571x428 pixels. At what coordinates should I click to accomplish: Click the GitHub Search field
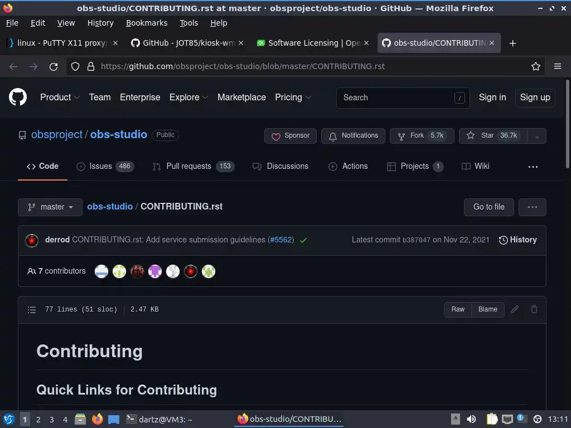(x=403, y=98)
